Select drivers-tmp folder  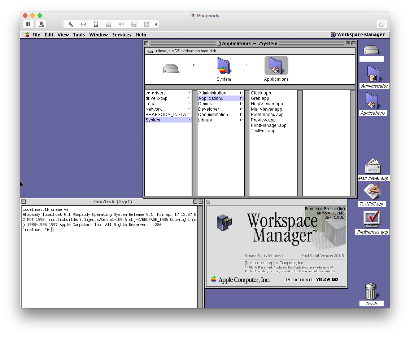tap(168, 98)
